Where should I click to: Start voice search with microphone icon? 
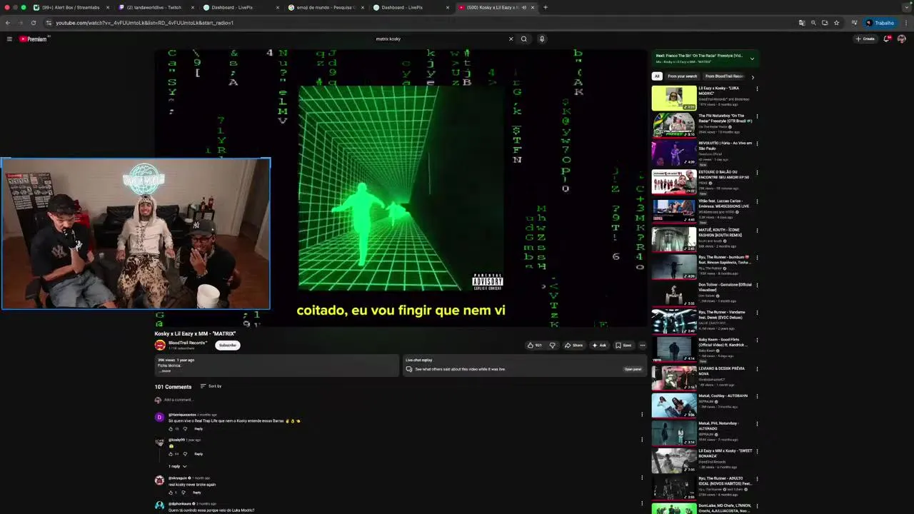click(542, 39)
